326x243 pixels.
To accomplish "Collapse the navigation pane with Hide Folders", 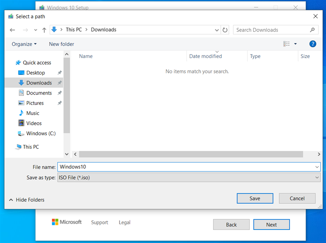I will point(27,200).
